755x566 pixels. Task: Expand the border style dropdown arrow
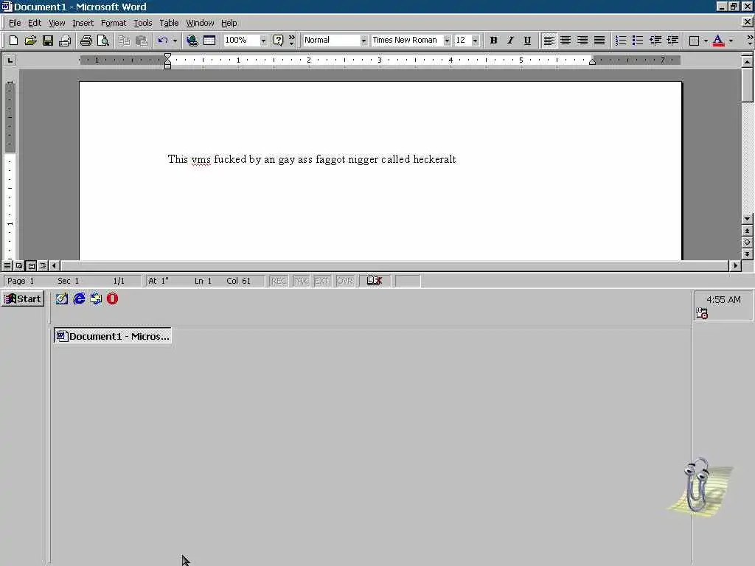coord(706,41)
